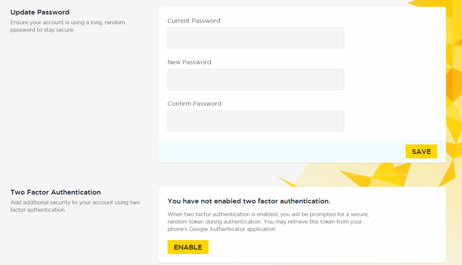Click the Current Password label

point(194,21)
